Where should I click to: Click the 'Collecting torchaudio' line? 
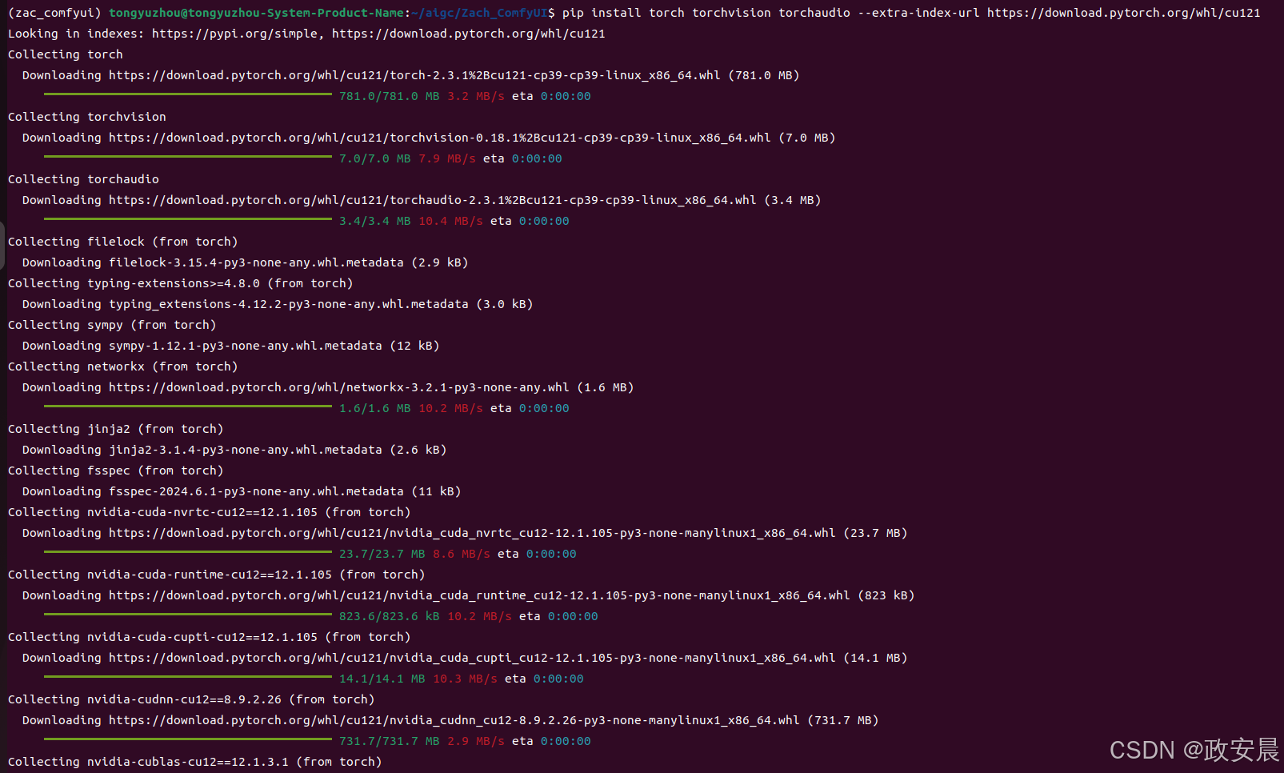click(x=83, y=179)
